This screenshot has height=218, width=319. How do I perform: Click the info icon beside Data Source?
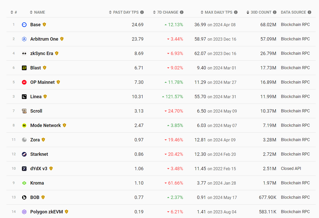point(309,12)
